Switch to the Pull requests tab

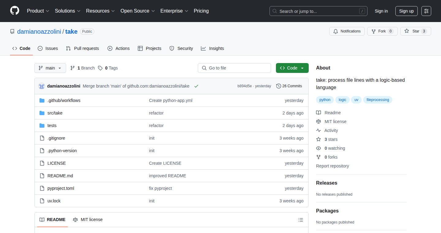point(83,48)
